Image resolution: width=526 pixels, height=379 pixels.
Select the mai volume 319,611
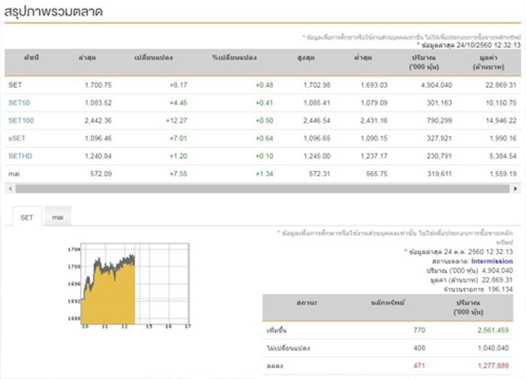click(439, 174)
